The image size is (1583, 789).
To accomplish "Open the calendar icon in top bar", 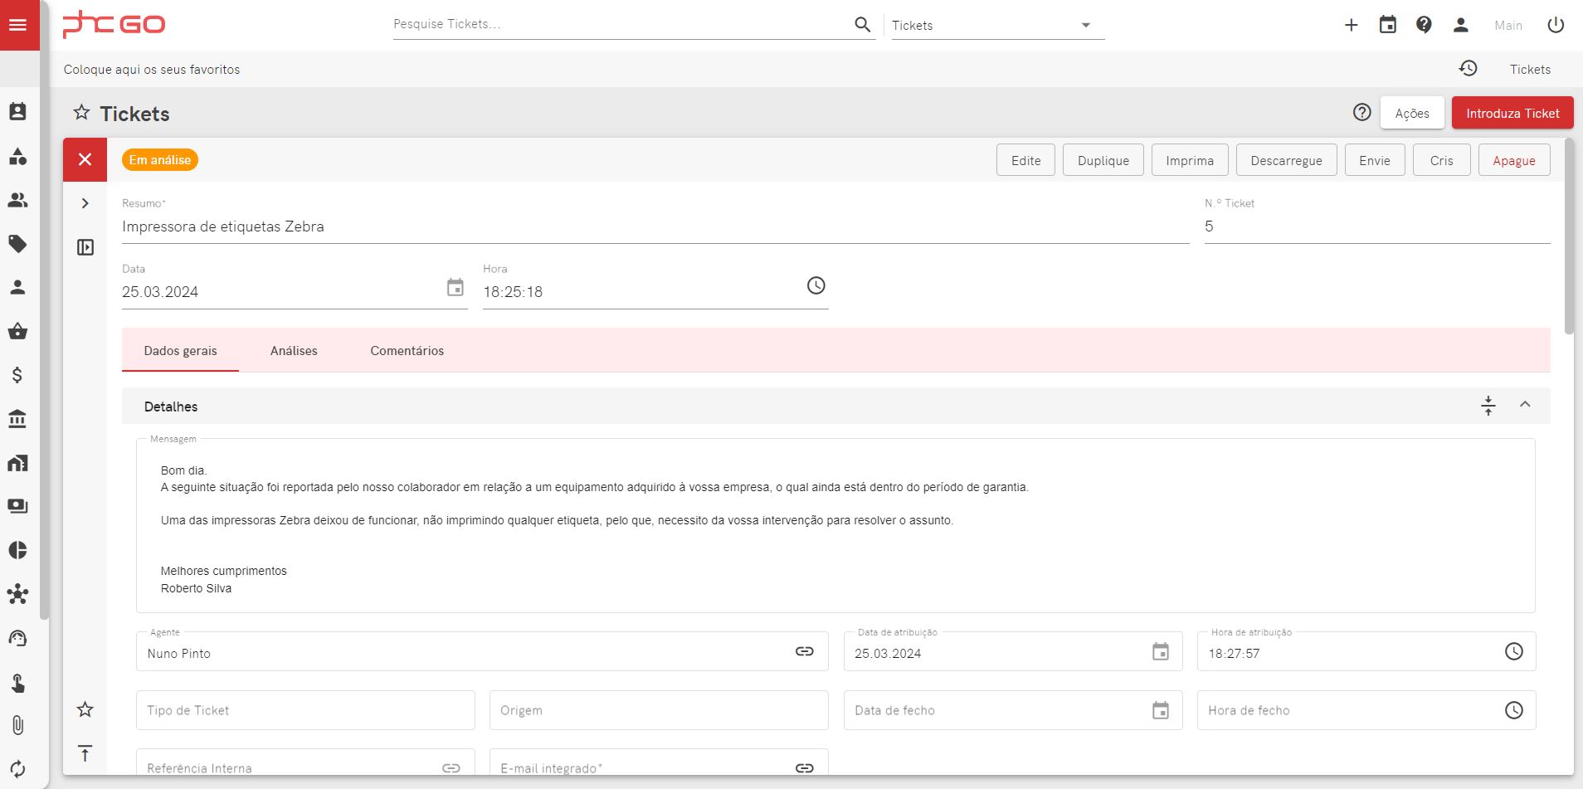I will click(x=1388, y=25).
